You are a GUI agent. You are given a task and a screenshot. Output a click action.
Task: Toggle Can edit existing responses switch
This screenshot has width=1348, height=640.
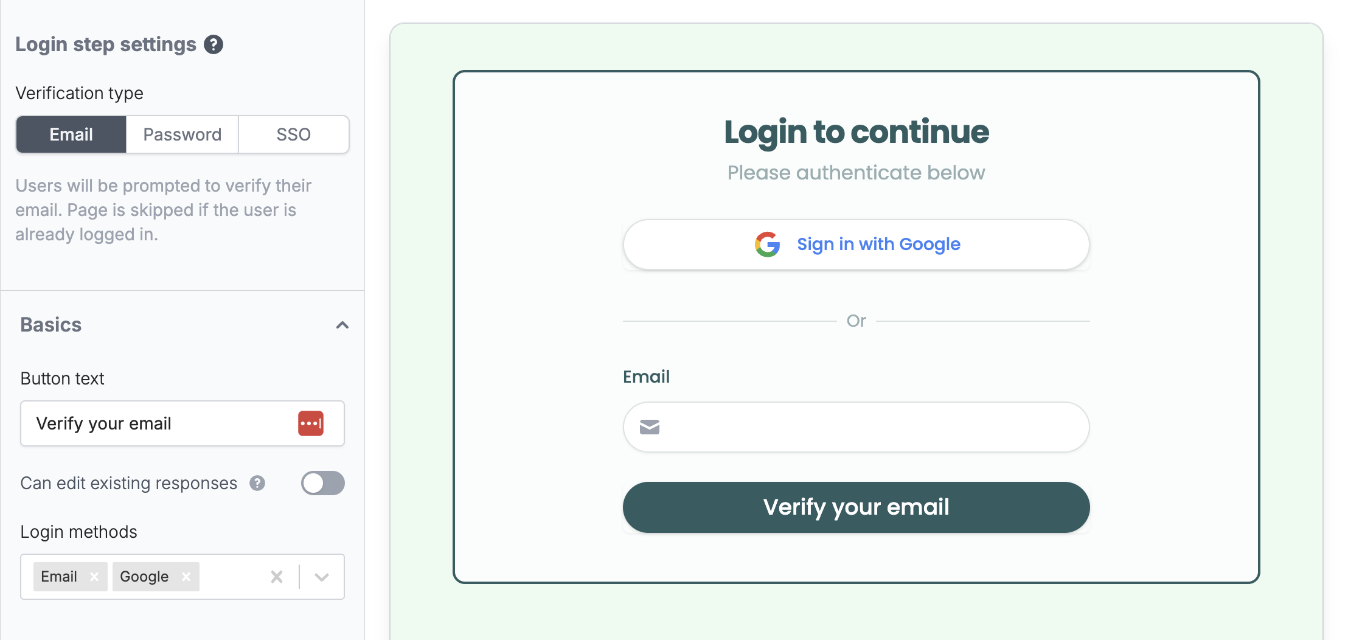[323, 483]
